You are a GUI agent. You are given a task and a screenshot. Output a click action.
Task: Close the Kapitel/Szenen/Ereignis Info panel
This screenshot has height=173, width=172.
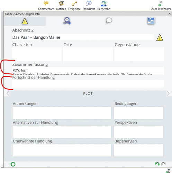[x=170, y=14]
